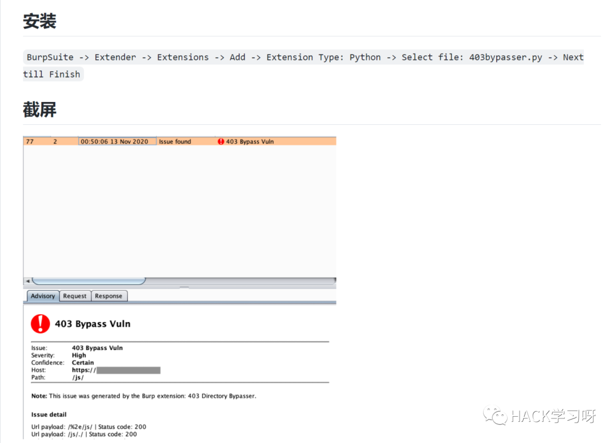Click the 'till Finish' code text
Viewport: 616px width, 443px height.
(x=52, y=74)
